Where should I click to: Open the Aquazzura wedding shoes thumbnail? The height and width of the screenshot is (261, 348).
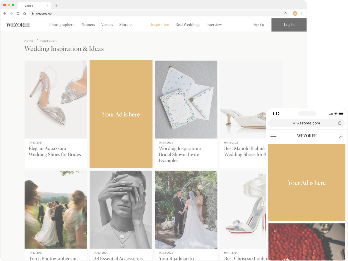tap(56, 99)
